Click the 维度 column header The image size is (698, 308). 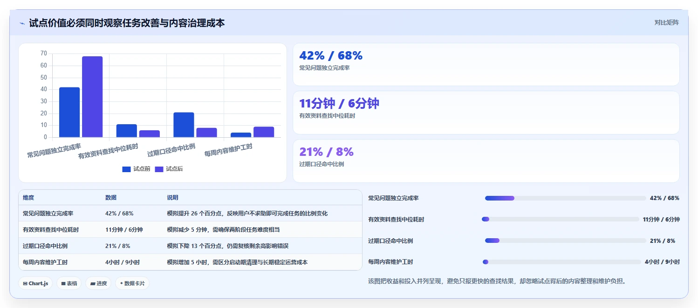click(28, 198)
